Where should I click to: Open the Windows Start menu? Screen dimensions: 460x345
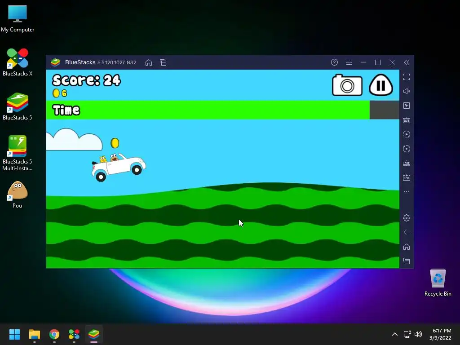pyautogui.click(x=14, y=334)
